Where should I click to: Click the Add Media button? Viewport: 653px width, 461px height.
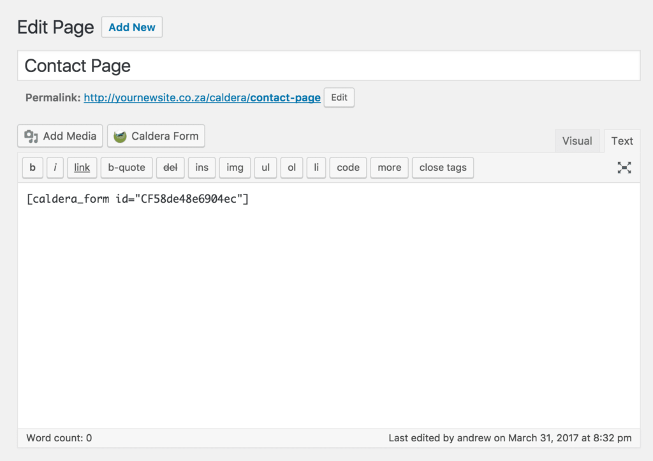(x=60, y=136)
